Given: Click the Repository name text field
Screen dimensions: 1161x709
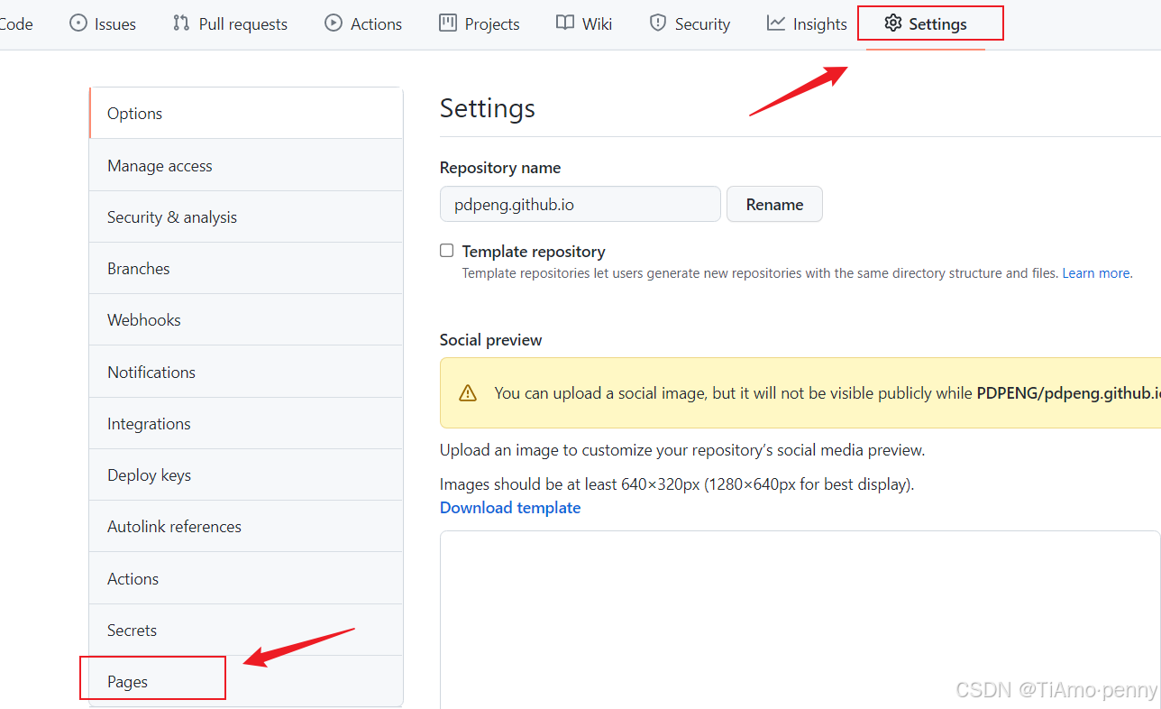Looking at the screenshot, I should coord(580,205).
